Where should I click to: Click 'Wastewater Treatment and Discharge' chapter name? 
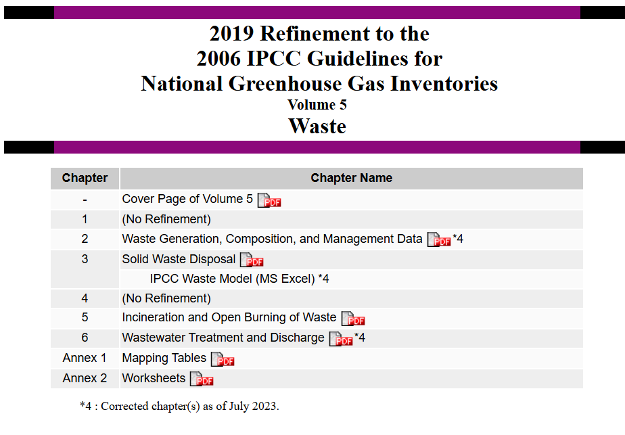pyautogui.click(x=223, y=338)
